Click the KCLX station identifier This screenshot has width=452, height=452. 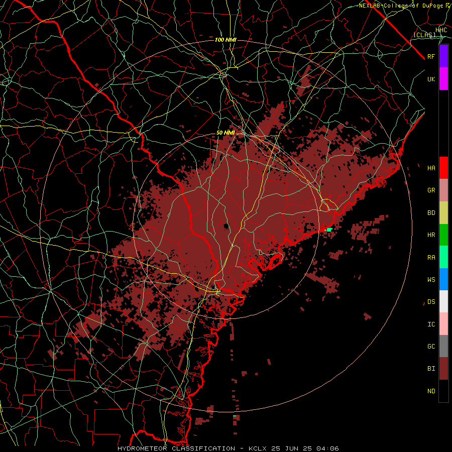coord(258,448)
